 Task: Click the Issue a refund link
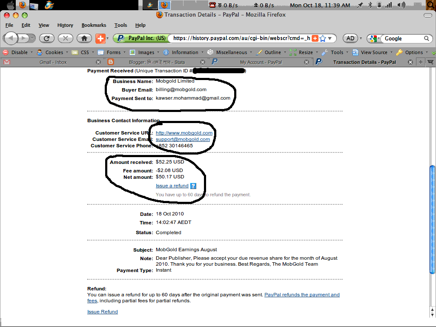click(172, 186)
